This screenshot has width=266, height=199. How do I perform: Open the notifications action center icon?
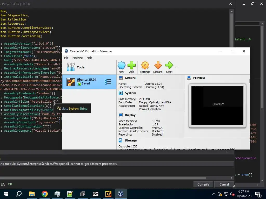[258, 194]
